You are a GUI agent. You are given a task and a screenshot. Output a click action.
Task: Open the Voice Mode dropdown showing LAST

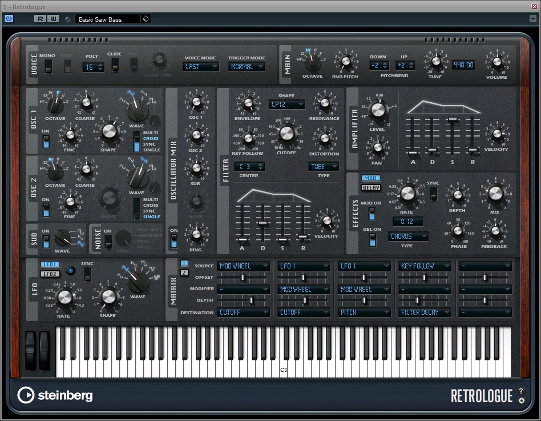(201, 67)
